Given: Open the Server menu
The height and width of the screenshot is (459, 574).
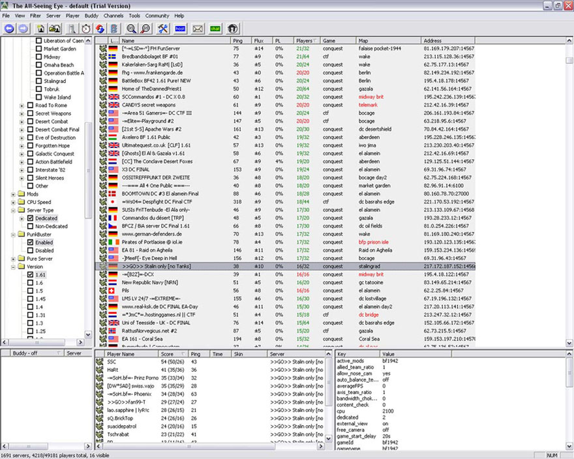Looking at the screenshot, I should pos(53,15).
